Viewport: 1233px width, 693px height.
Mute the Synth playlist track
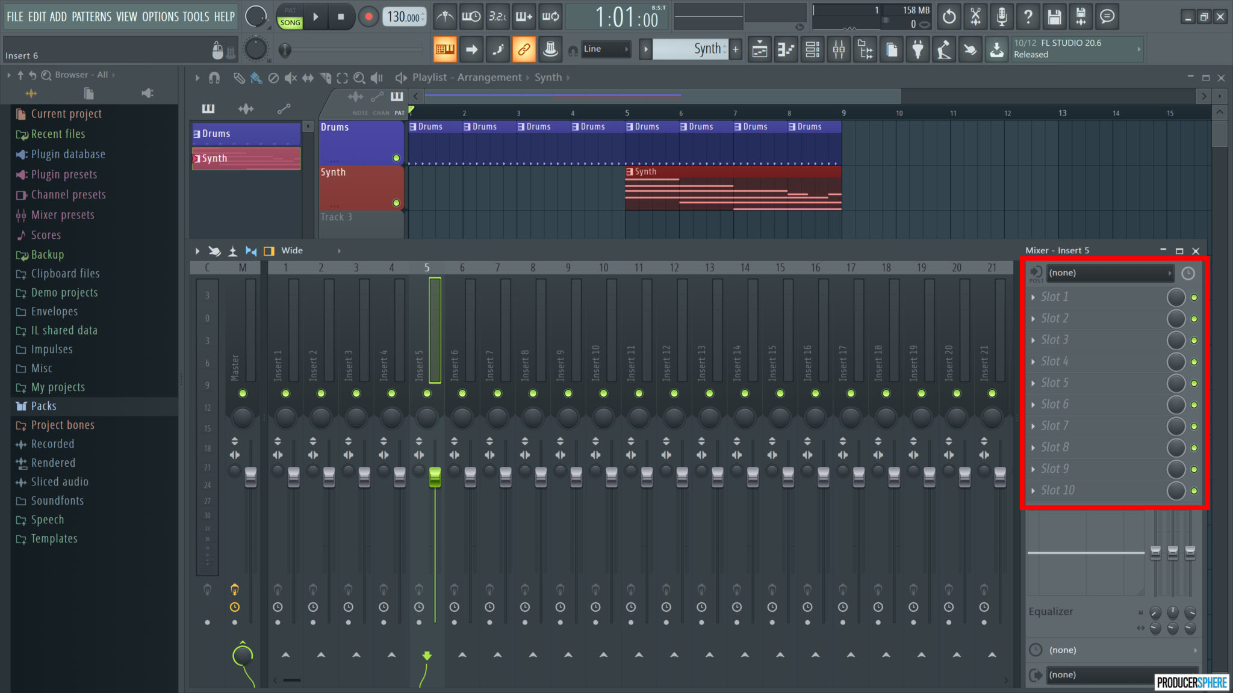pyautogui.click(x=396, y=203)
